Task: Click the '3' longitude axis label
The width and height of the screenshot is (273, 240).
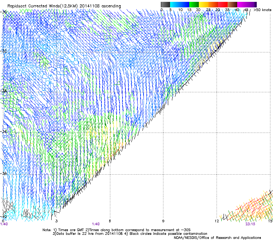Action: pyautogui.click(x=56, y=221)
